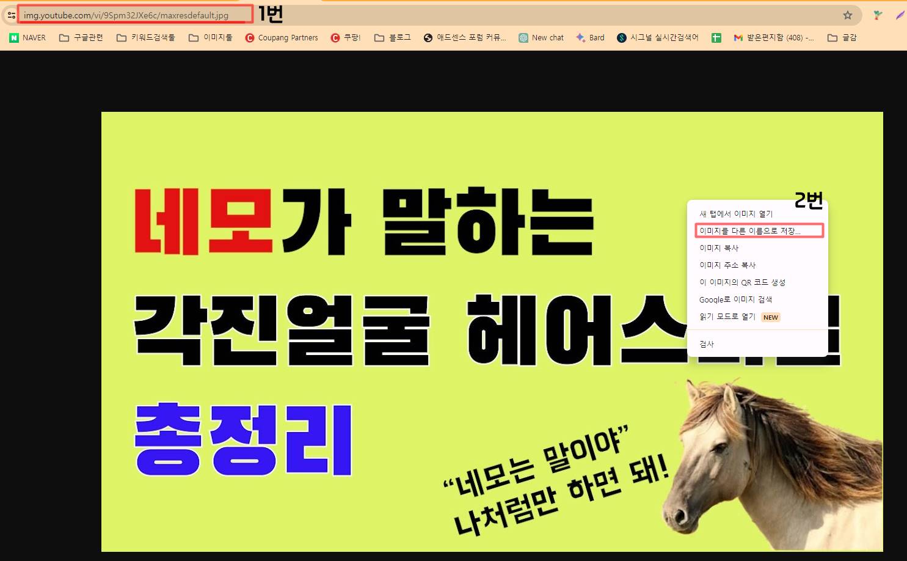The image size is (907, 561).
Task: Expand the 이미지툴 bookmark folder
Action: pos(210,37)
